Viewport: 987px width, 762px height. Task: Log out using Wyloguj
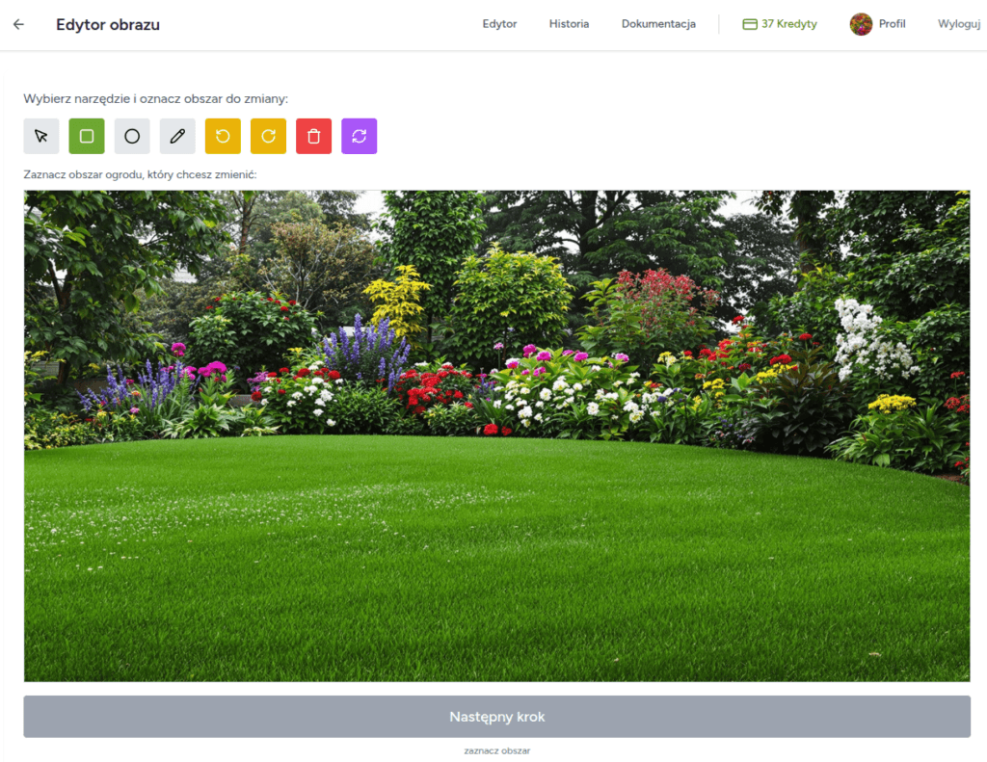coord(958,24)
